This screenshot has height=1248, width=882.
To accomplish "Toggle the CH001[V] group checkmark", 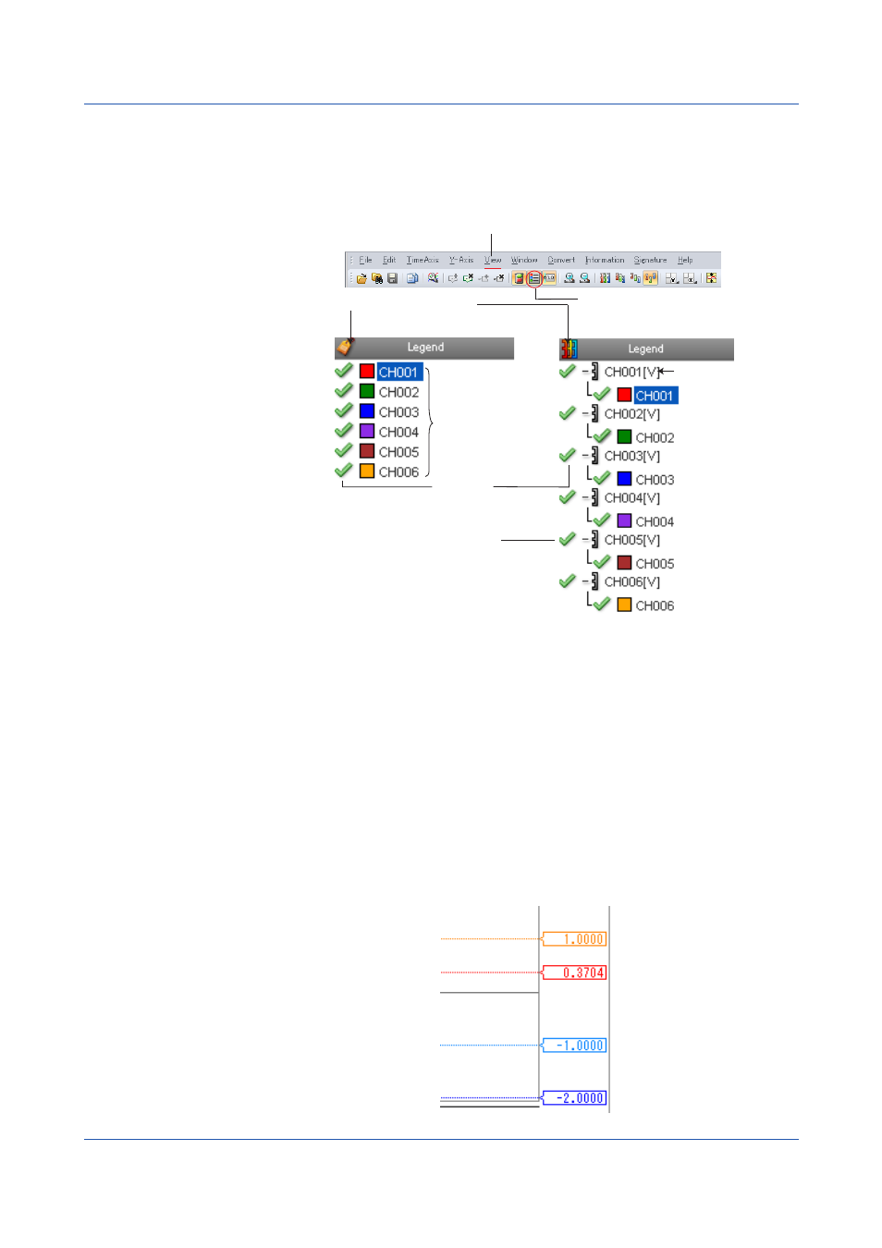I will point(568,371).
